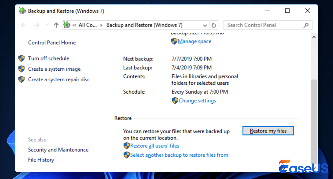Click the double chevron in address bar
The width and height of the screenshot is (333, 179).
(75, 25)
